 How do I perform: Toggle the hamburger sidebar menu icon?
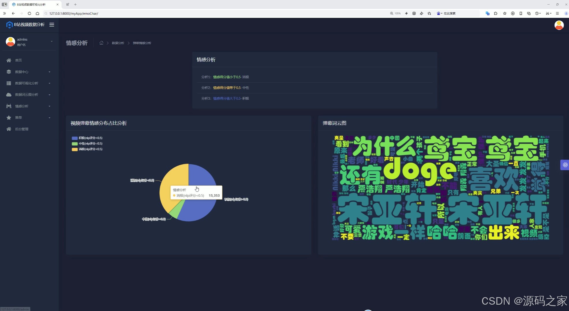click(x=52, y=25)
